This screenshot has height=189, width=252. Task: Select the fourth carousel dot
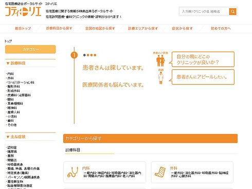(x=95, y=55)
